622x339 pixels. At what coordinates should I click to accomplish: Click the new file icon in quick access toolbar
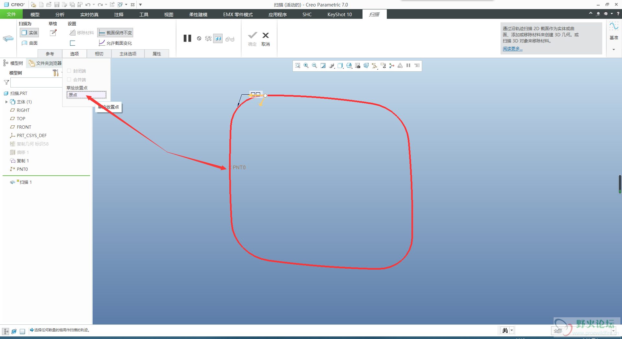pyautogui.click(x=41, y=5)
